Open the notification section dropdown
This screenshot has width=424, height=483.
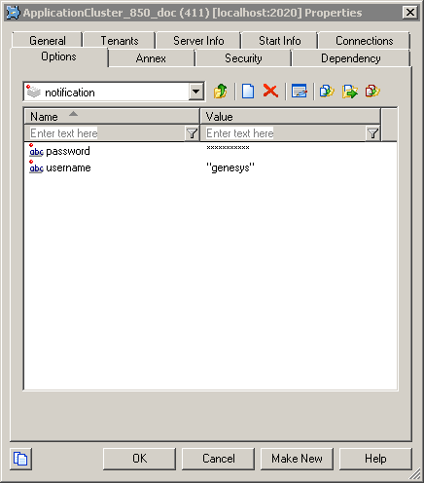point(195,92)
